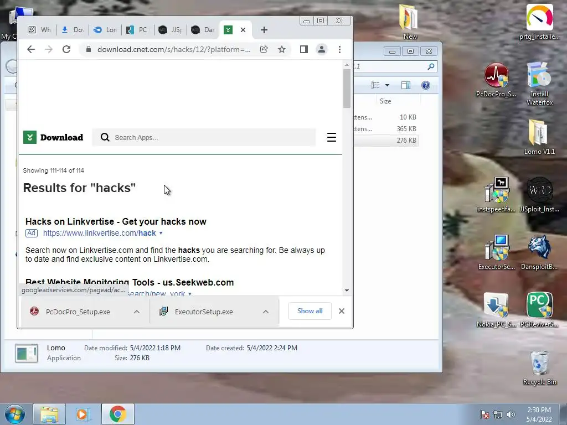Open Chrome side panel

point(304,49)
